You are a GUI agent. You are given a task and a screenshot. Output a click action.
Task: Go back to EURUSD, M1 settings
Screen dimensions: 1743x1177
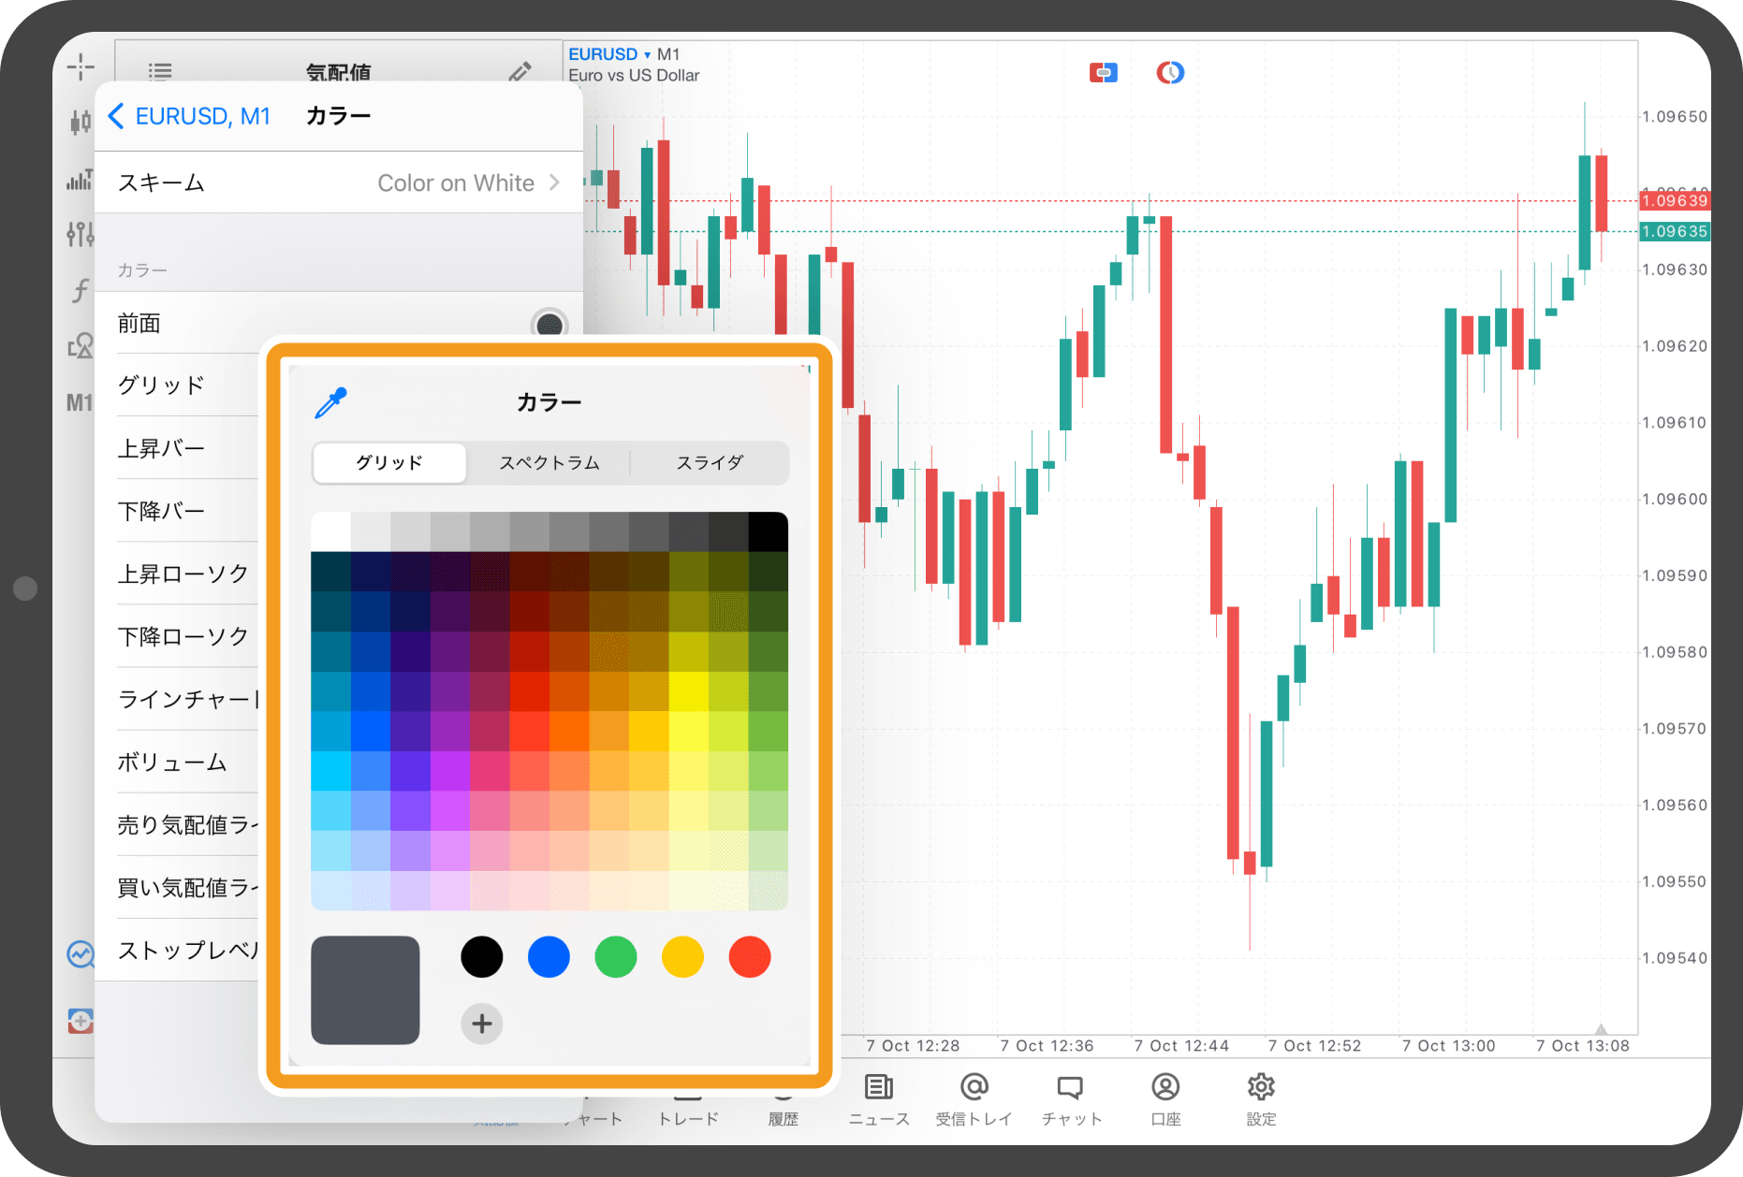pyautogui.click(x=190, y=116)
